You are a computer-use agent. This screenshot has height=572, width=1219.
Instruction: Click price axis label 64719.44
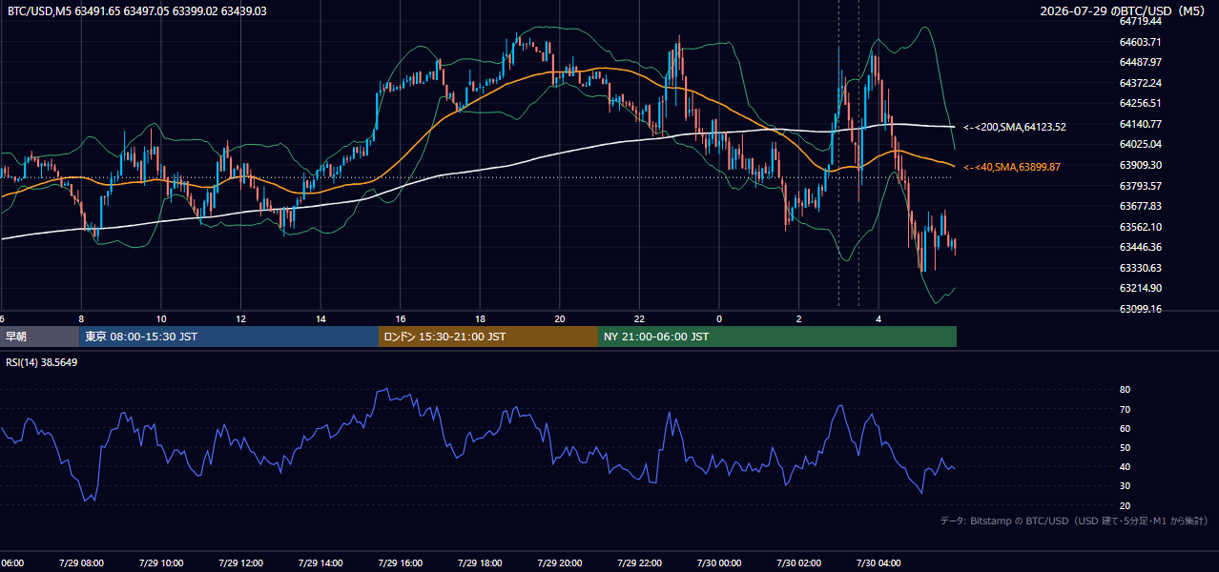pos(1140,21)
